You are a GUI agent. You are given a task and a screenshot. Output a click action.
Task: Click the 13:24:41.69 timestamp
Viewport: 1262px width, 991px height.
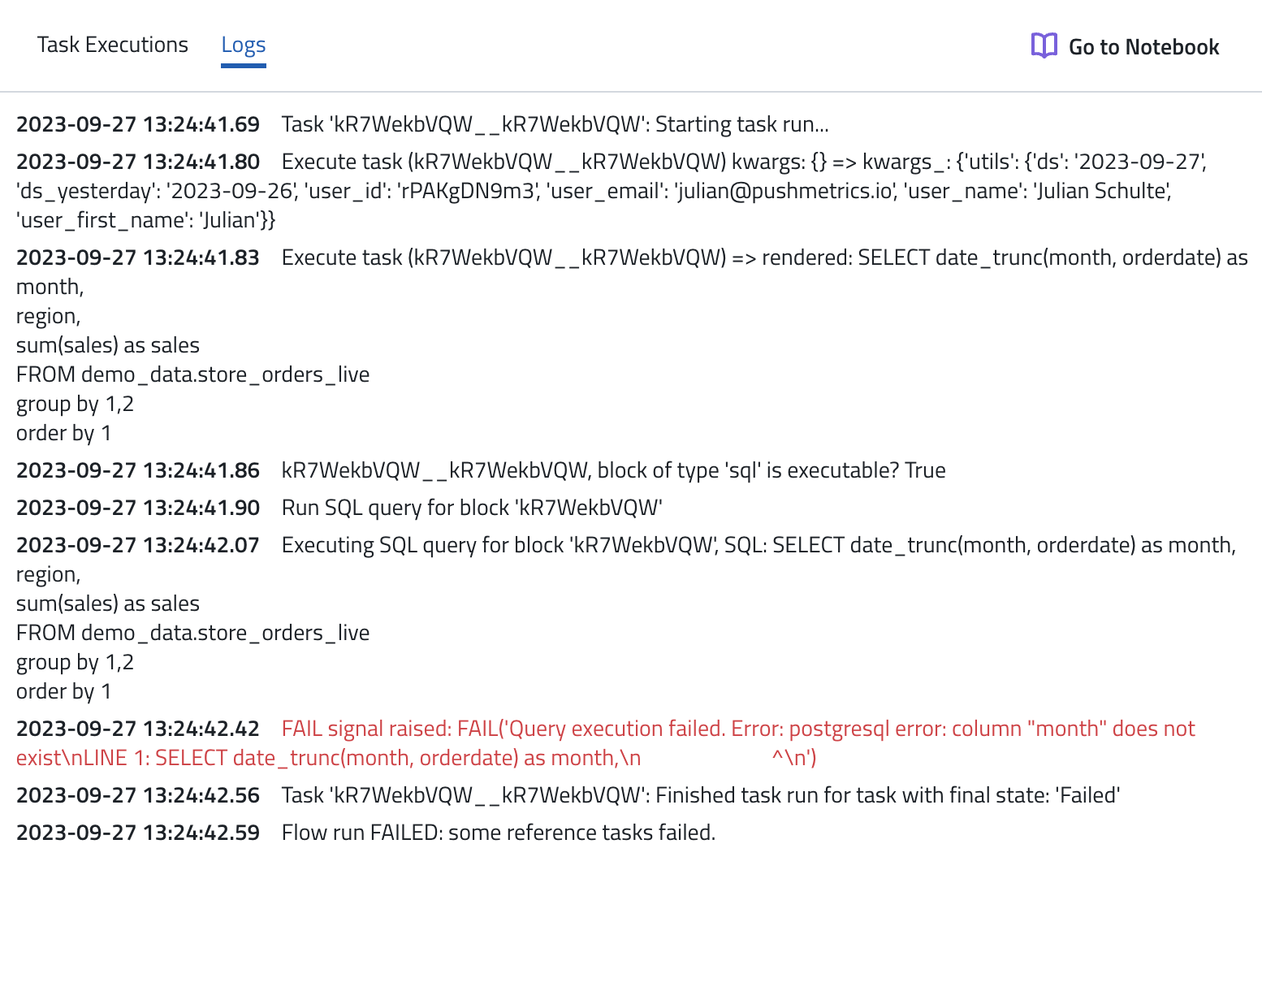tap(138, 124)
